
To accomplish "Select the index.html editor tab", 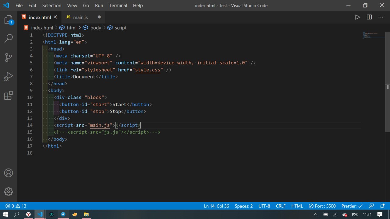I will 40,17.
